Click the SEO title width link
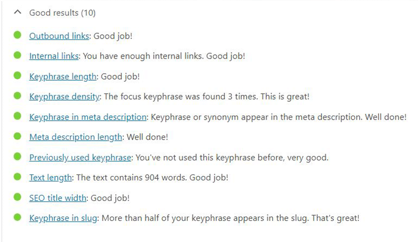Image resolution: width=418 pixels, height=242 pixels. [58, 198]
